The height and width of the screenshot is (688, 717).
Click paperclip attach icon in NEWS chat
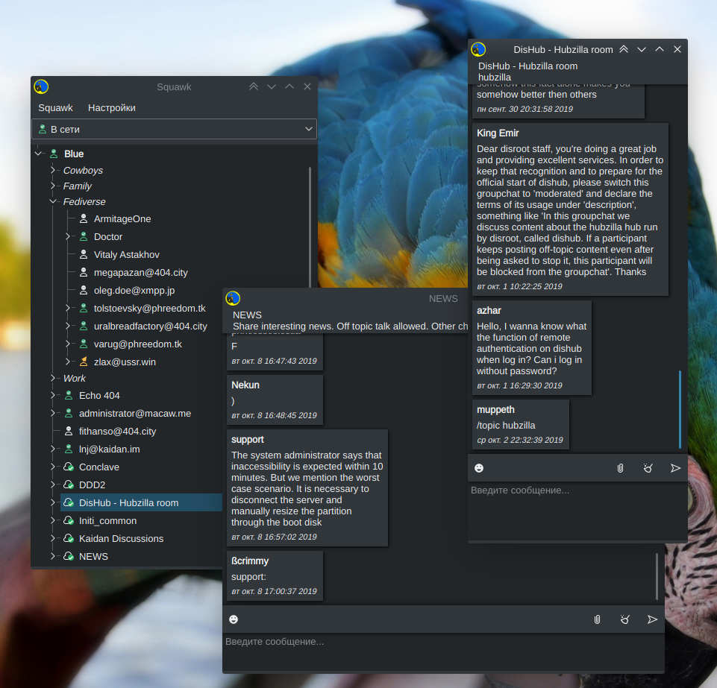click(597, 619)
